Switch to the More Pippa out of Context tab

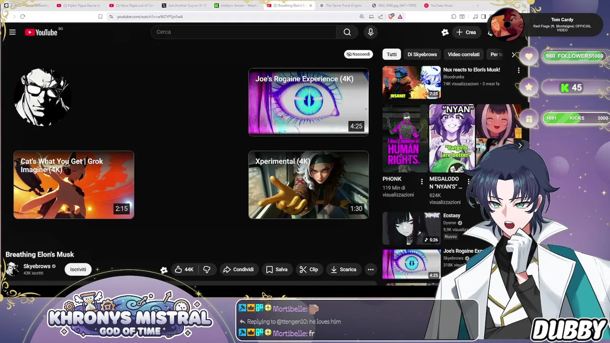click(131, 5)
